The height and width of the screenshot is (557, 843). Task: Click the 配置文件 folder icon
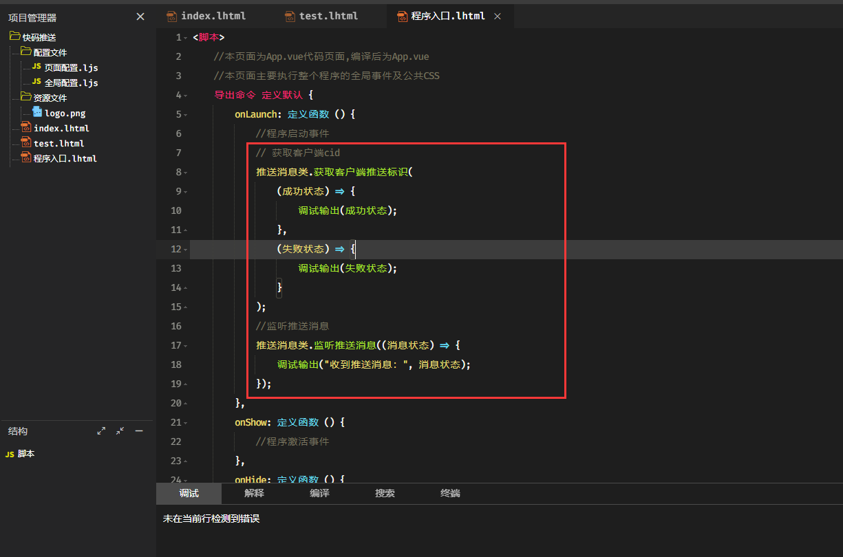coord(26,52)
